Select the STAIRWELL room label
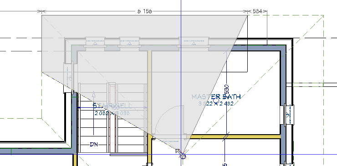Screen dimensions: 337x166 (112, 106)
